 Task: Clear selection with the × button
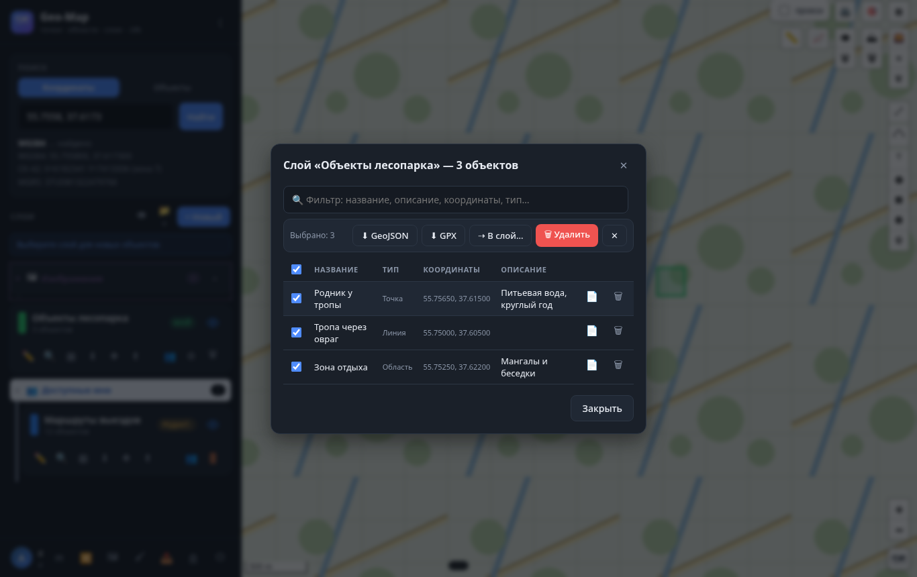coord(614,235)
